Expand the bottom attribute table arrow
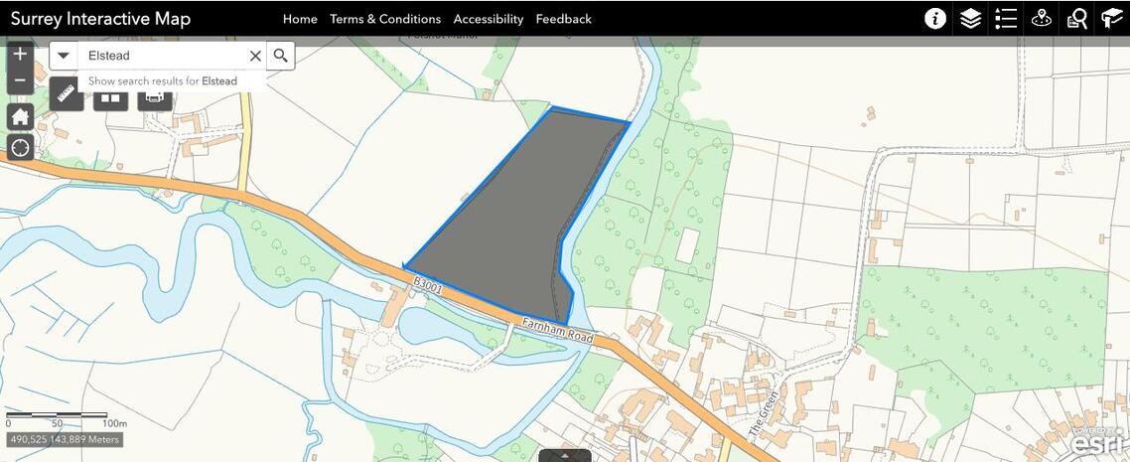Screen dimensions: 1130x462 coord(565,455)
